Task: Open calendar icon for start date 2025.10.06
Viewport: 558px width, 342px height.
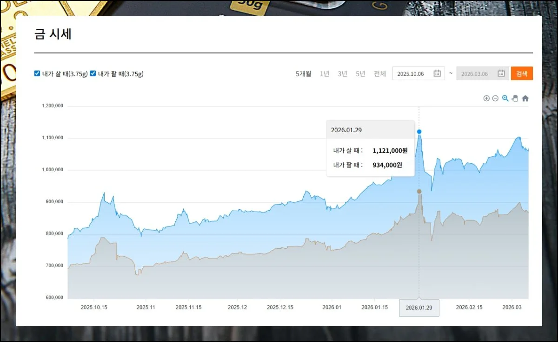Action: pos(437,73)
